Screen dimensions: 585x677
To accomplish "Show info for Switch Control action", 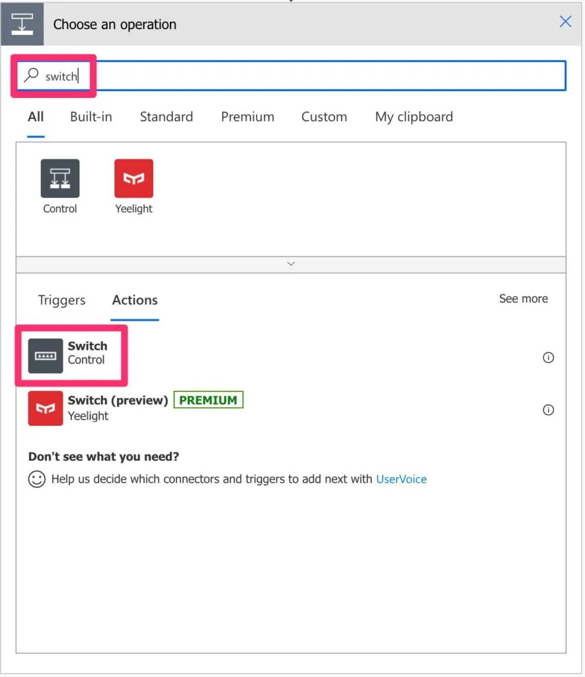I will (548, 358).
